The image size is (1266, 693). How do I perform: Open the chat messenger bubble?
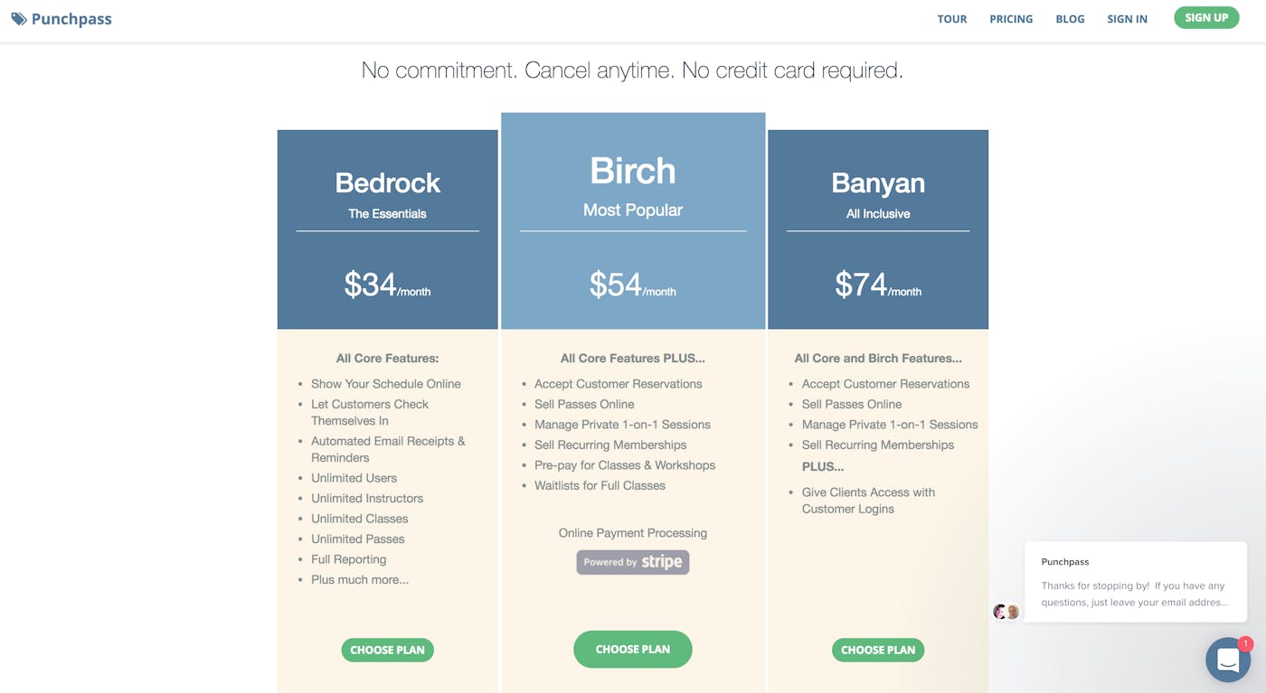[1227, 659]
